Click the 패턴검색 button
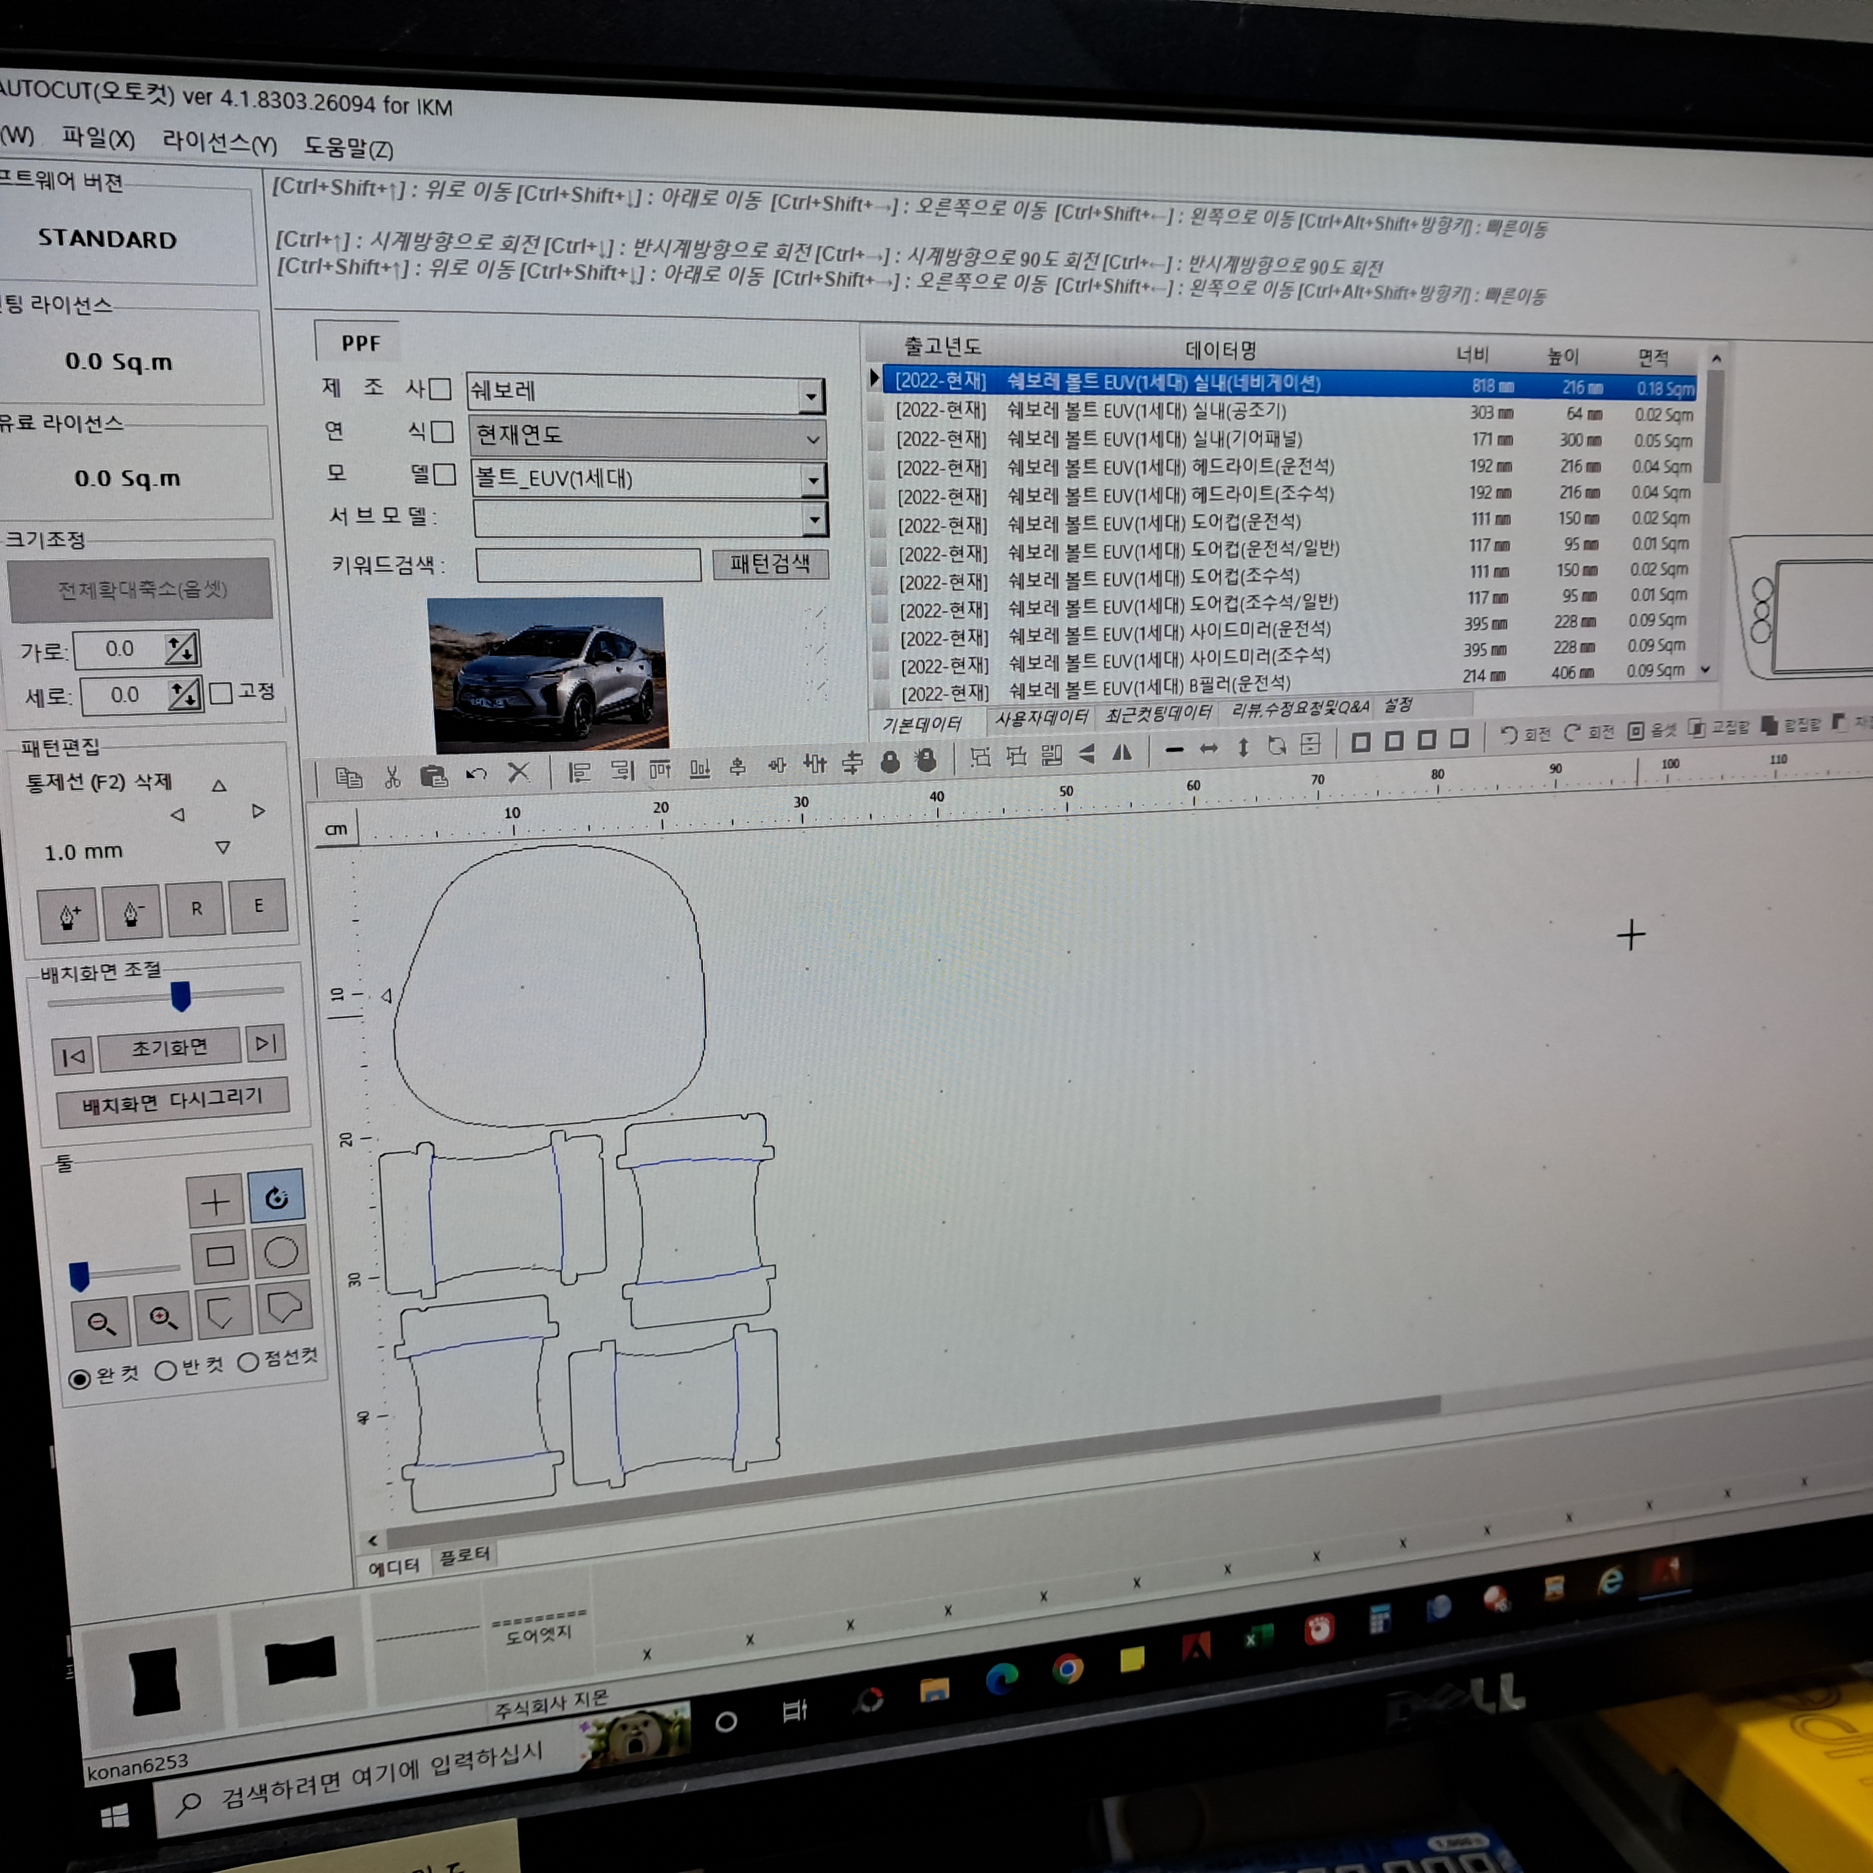 click(x=770, y=564)
